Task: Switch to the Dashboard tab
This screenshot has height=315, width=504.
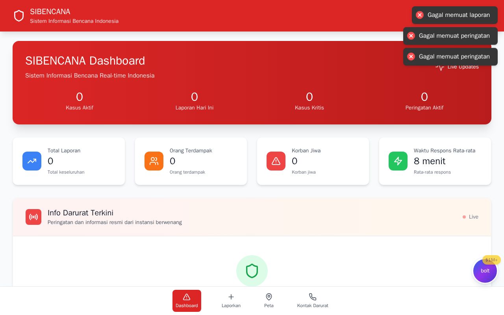Action: (187, 301)
